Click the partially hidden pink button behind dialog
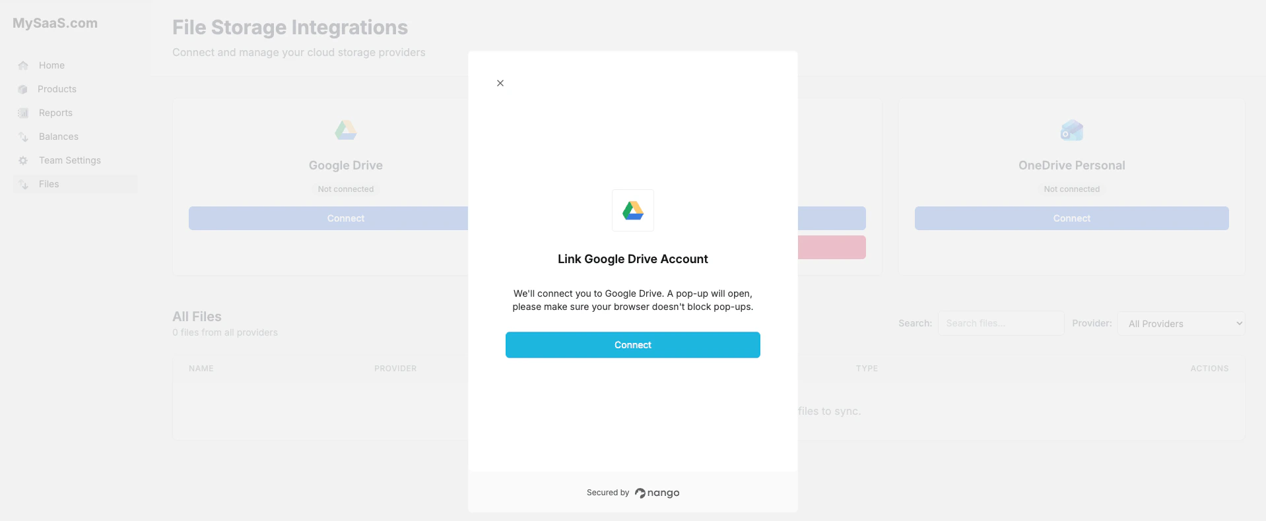Viewport: 1266px width, 521px height. (x=832, y=247)
